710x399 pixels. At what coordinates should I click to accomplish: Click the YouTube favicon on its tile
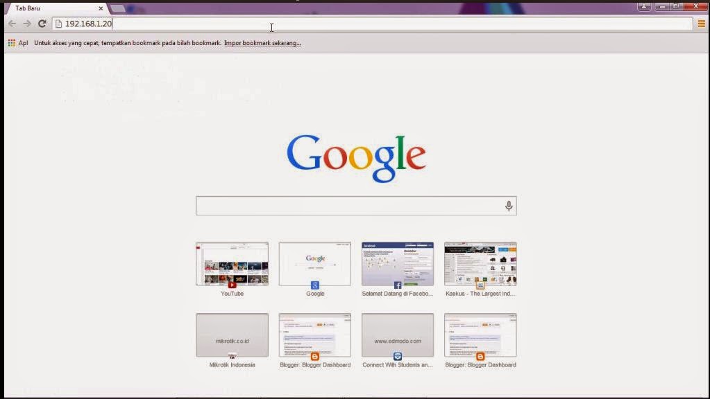233,285
